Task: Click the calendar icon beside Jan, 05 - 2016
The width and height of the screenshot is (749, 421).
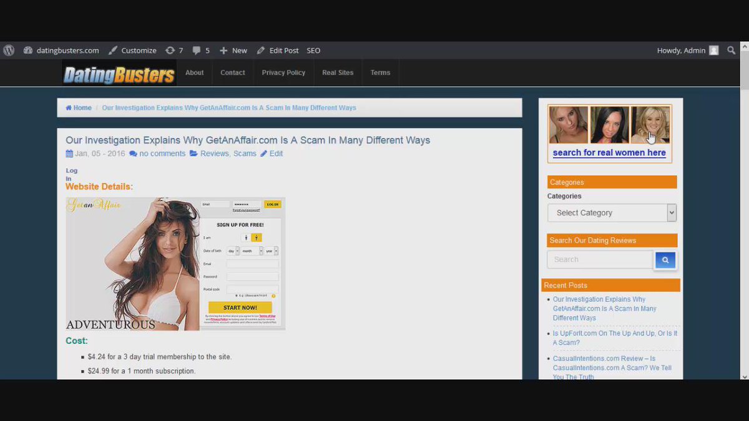Action: coord(69,153)
